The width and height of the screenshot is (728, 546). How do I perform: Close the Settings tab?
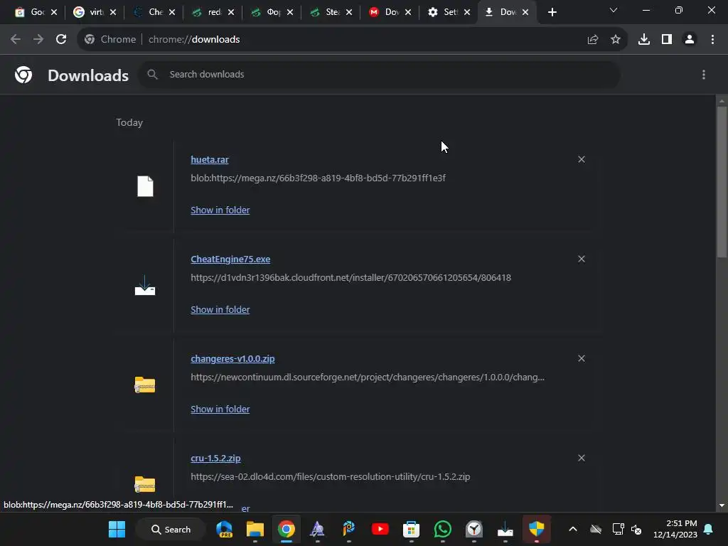467,13
